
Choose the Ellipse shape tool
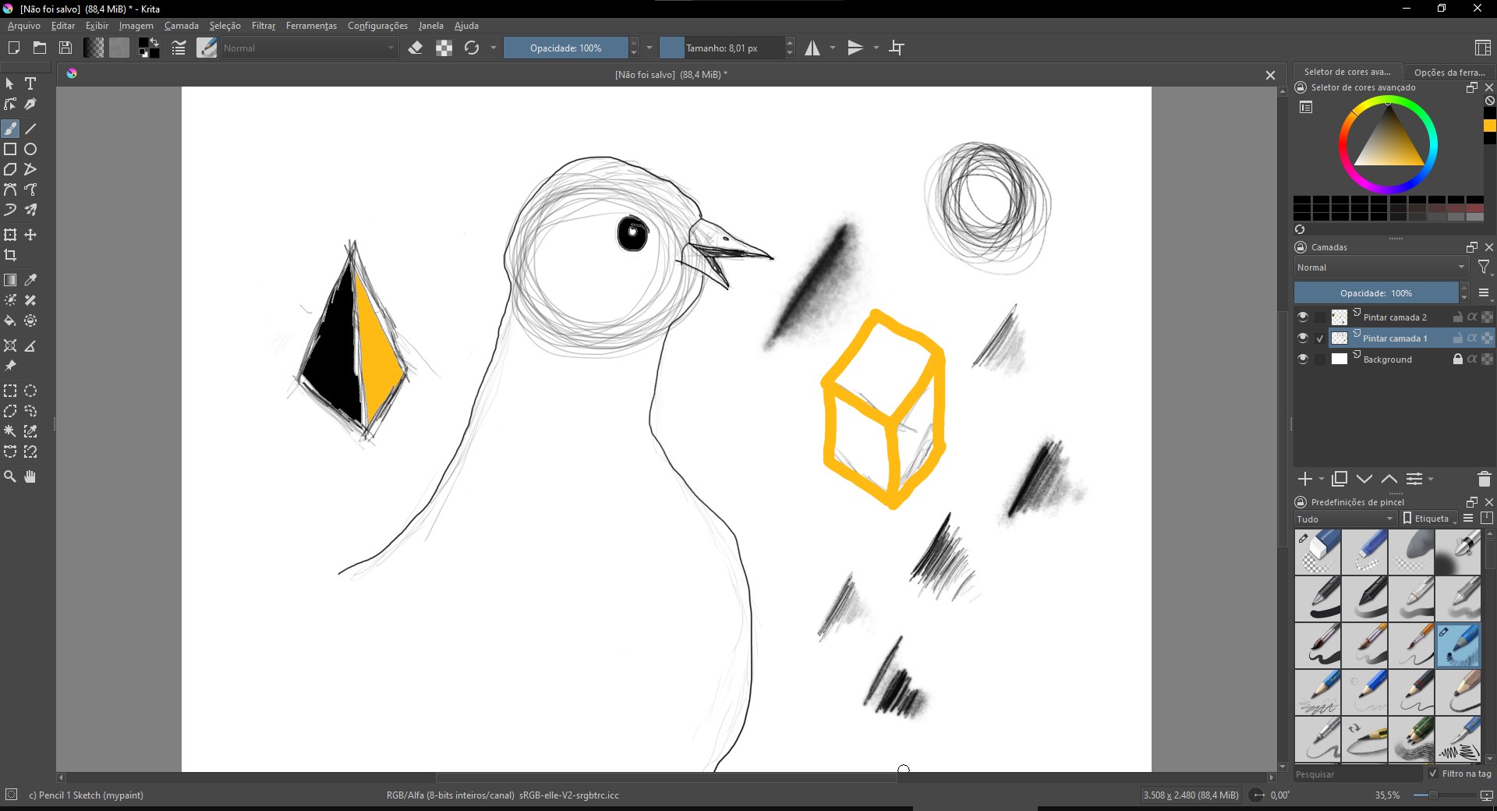point(30,149)
